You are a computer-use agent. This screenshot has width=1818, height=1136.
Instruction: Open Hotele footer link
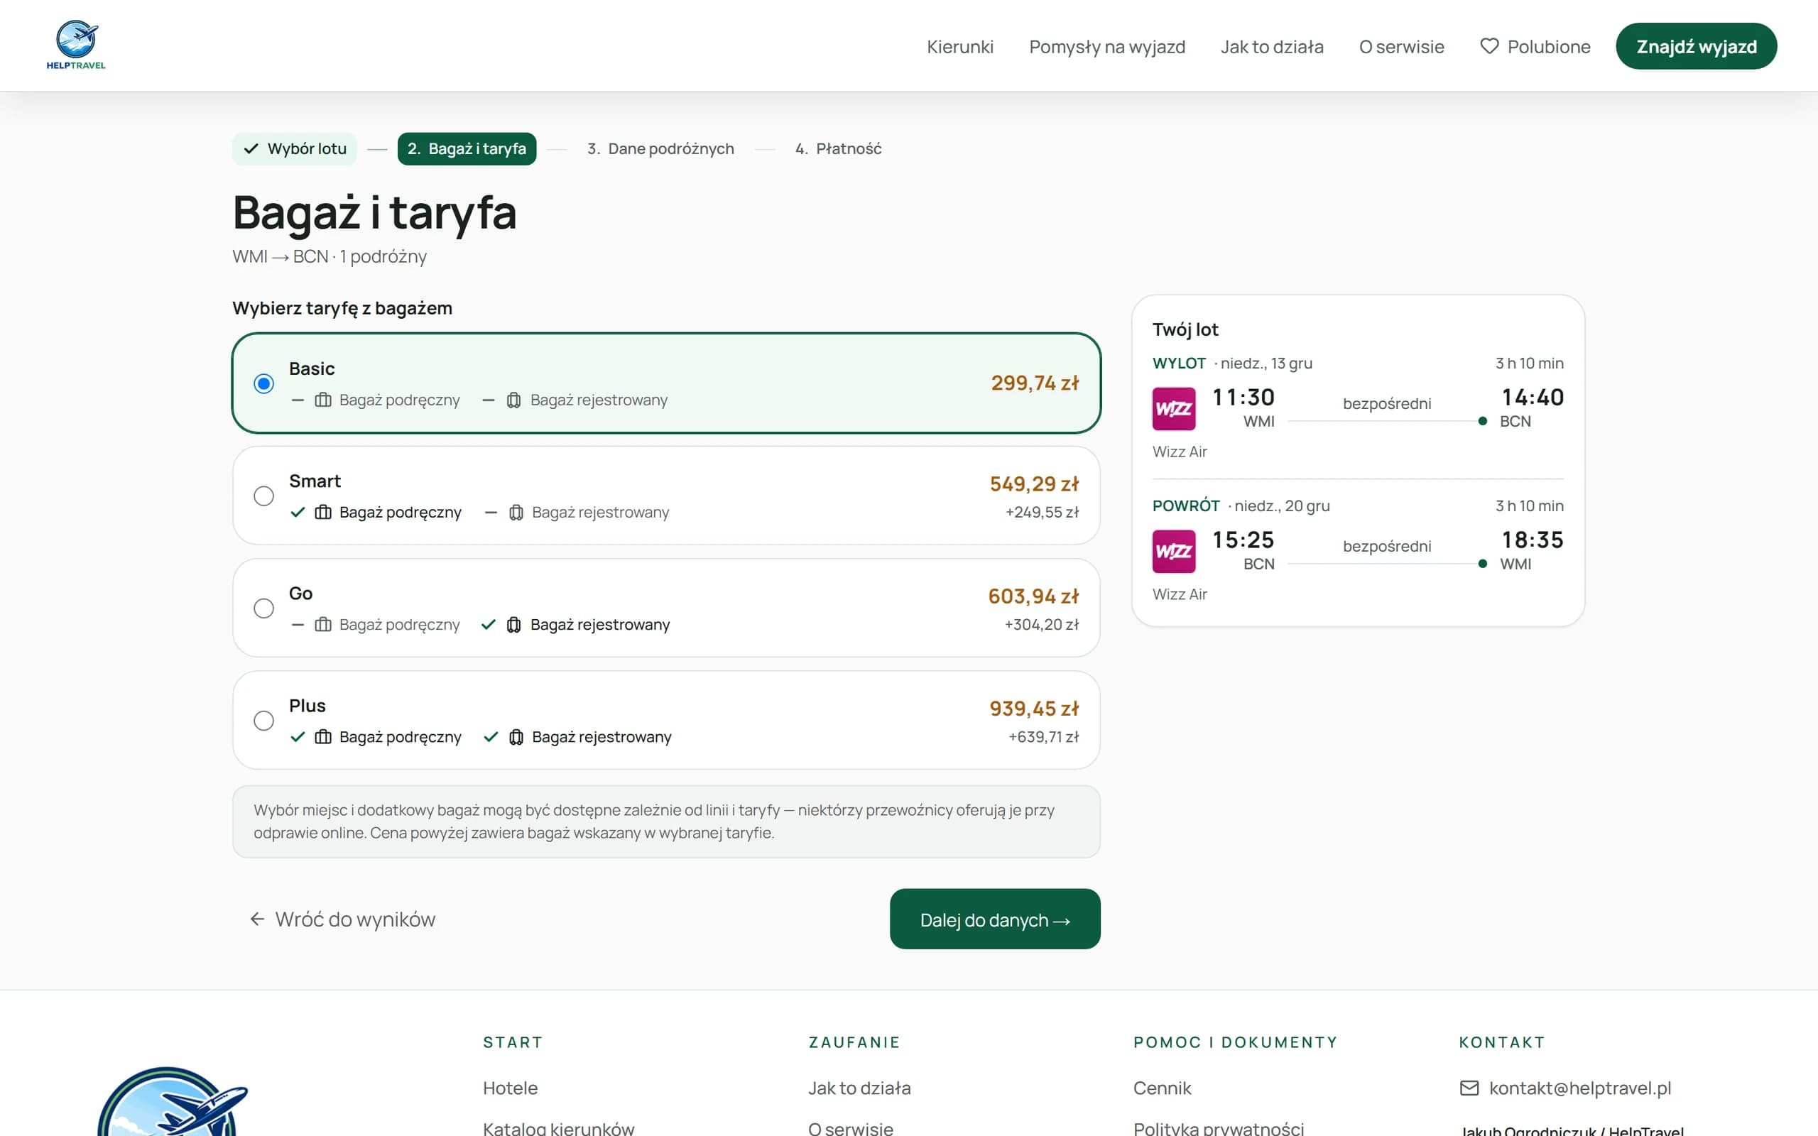coord(510,1088)
